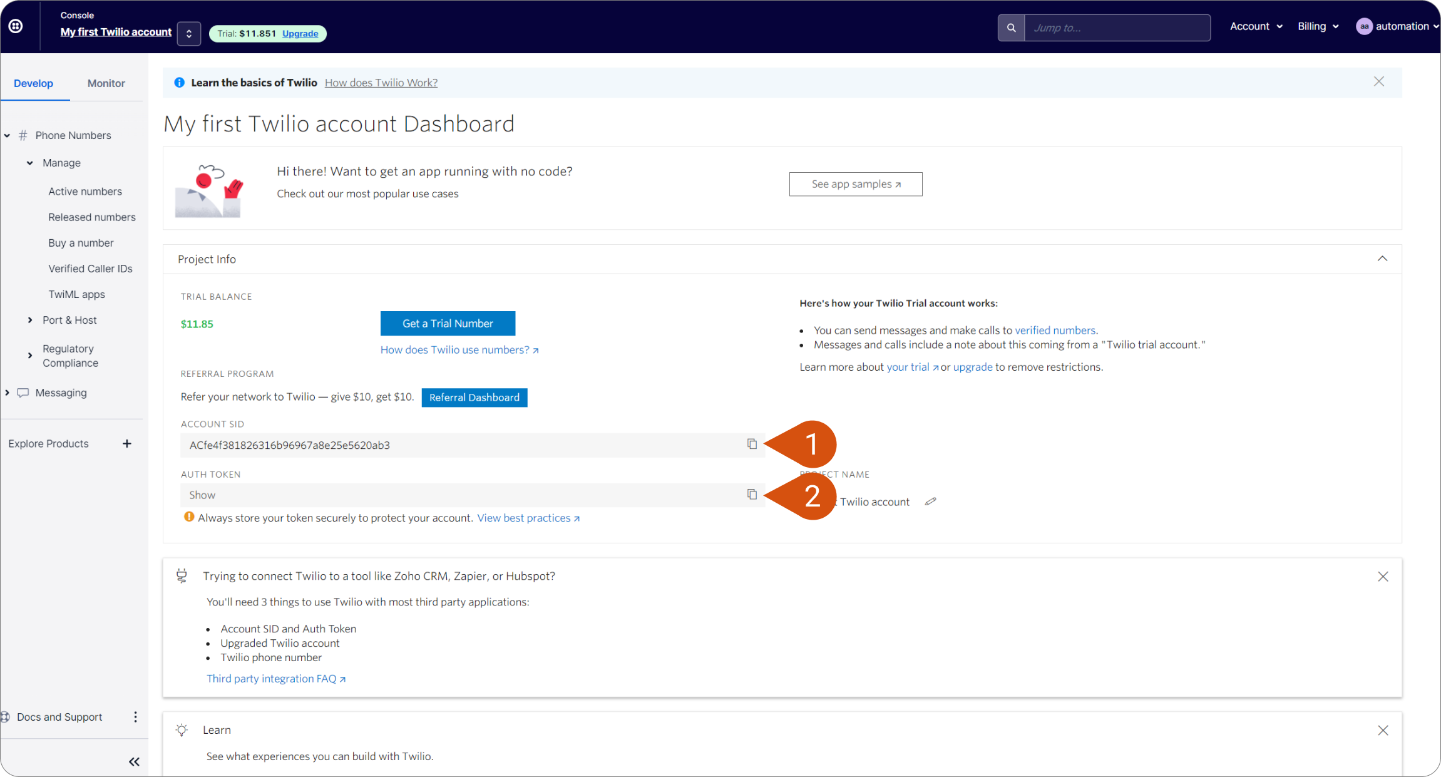Focus the Jump to search field
The width and height of the screenshot is (1441, 777).
tap(1117, 28)
